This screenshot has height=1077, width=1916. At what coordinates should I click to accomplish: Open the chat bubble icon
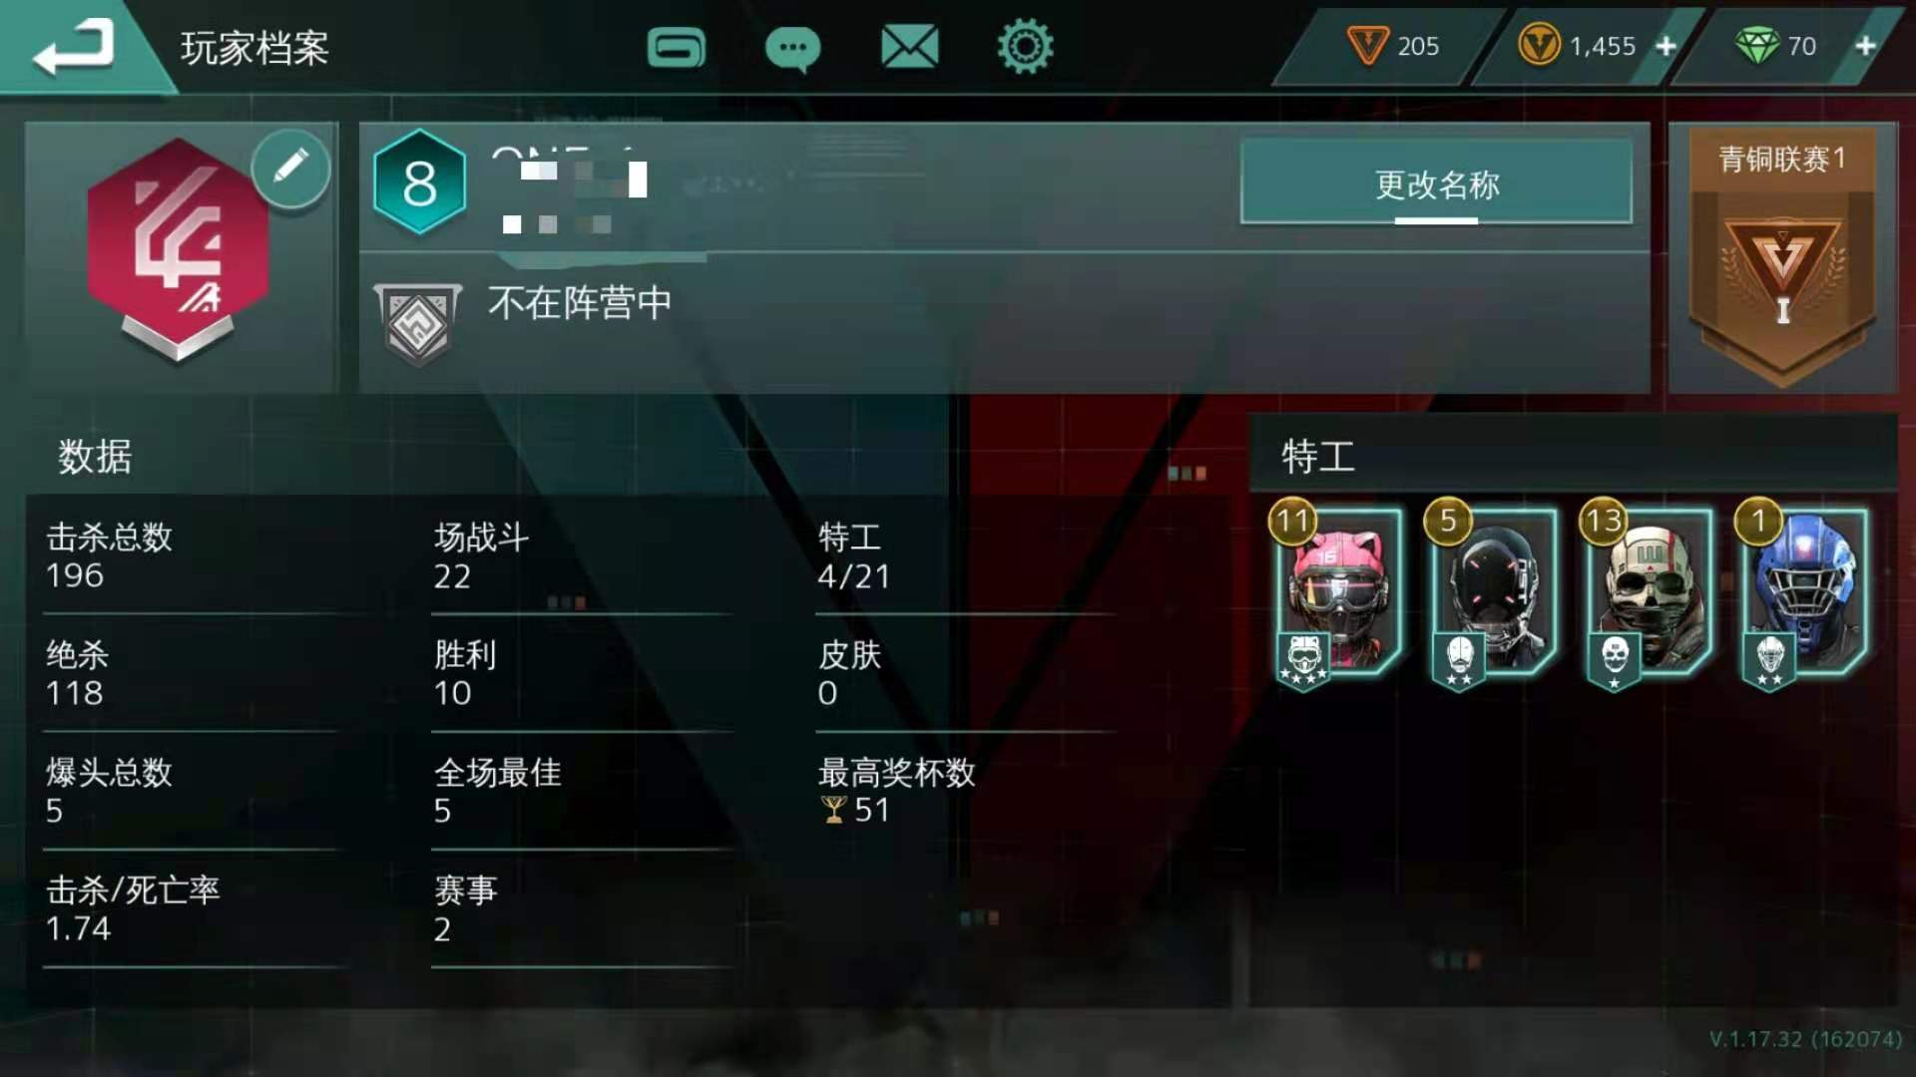click(792, 48)
